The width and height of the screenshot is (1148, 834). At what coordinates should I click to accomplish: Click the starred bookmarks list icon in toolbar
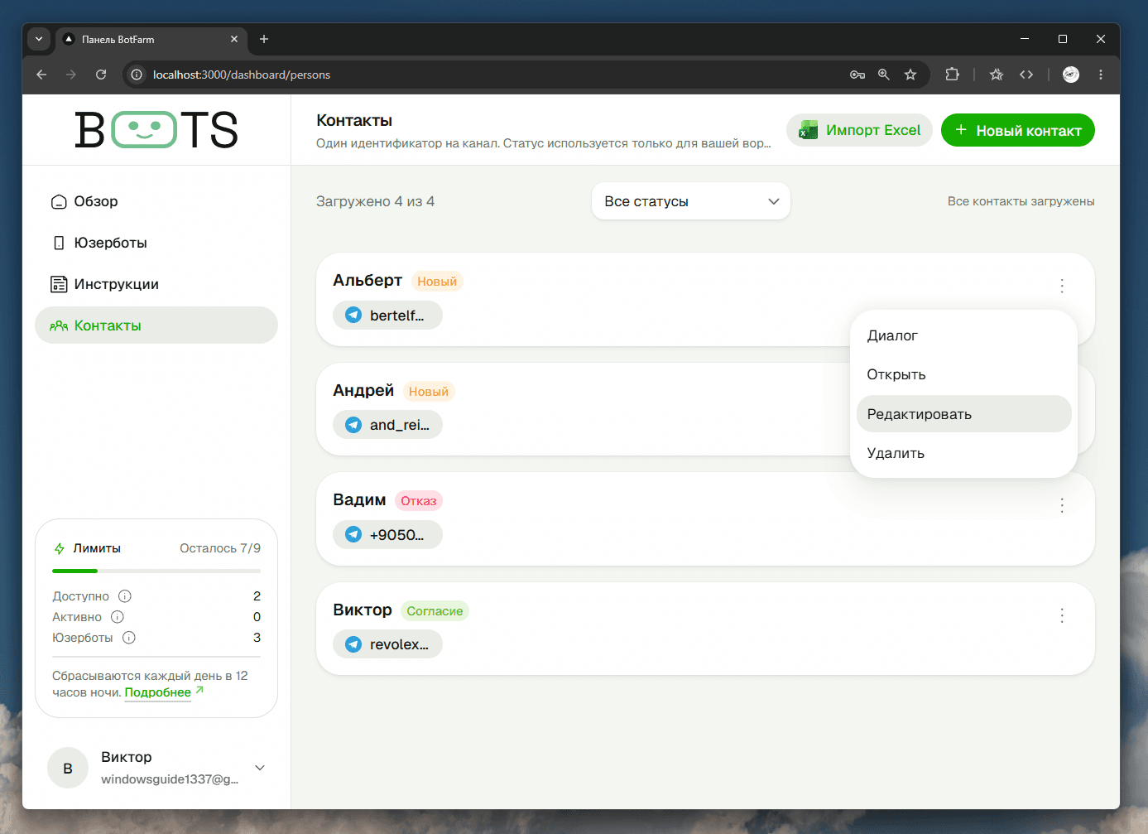pyautogui.click(x=997, y=75)
